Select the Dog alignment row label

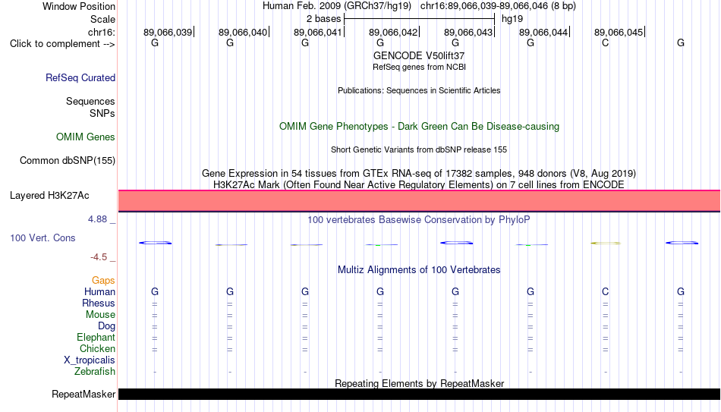(x=106, y=326)
